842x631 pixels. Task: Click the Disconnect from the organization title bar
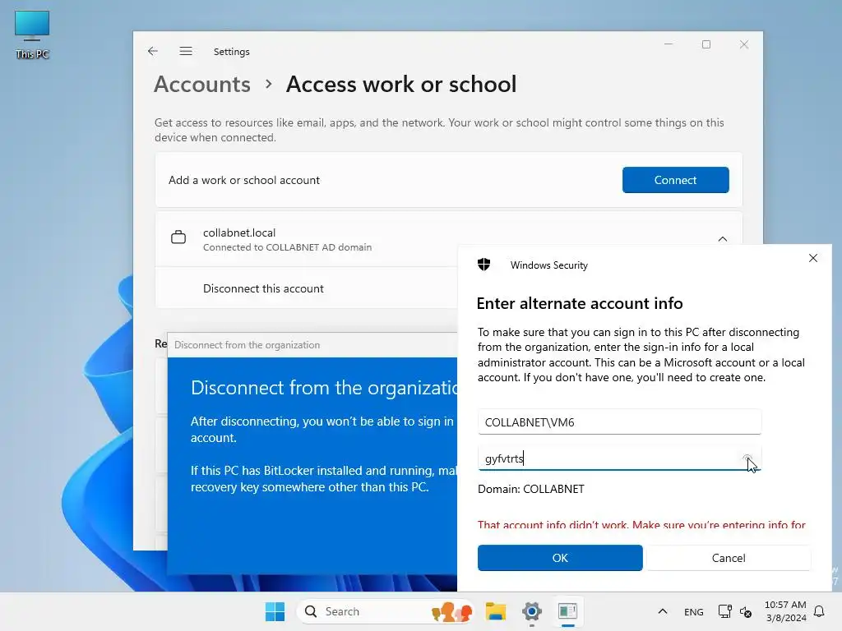[312, 345]
